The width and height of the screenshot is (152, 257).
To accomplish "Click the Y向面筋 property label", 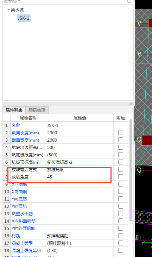I will pyautogui.click(x=19, y=207).
